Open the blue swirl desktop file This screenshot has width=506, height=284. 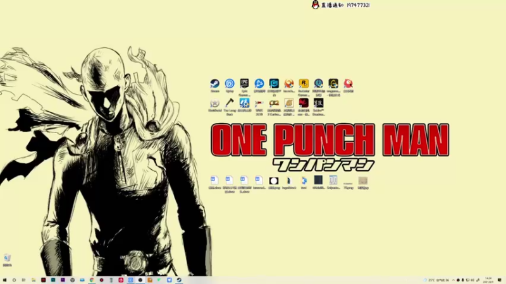pos(304,182)
